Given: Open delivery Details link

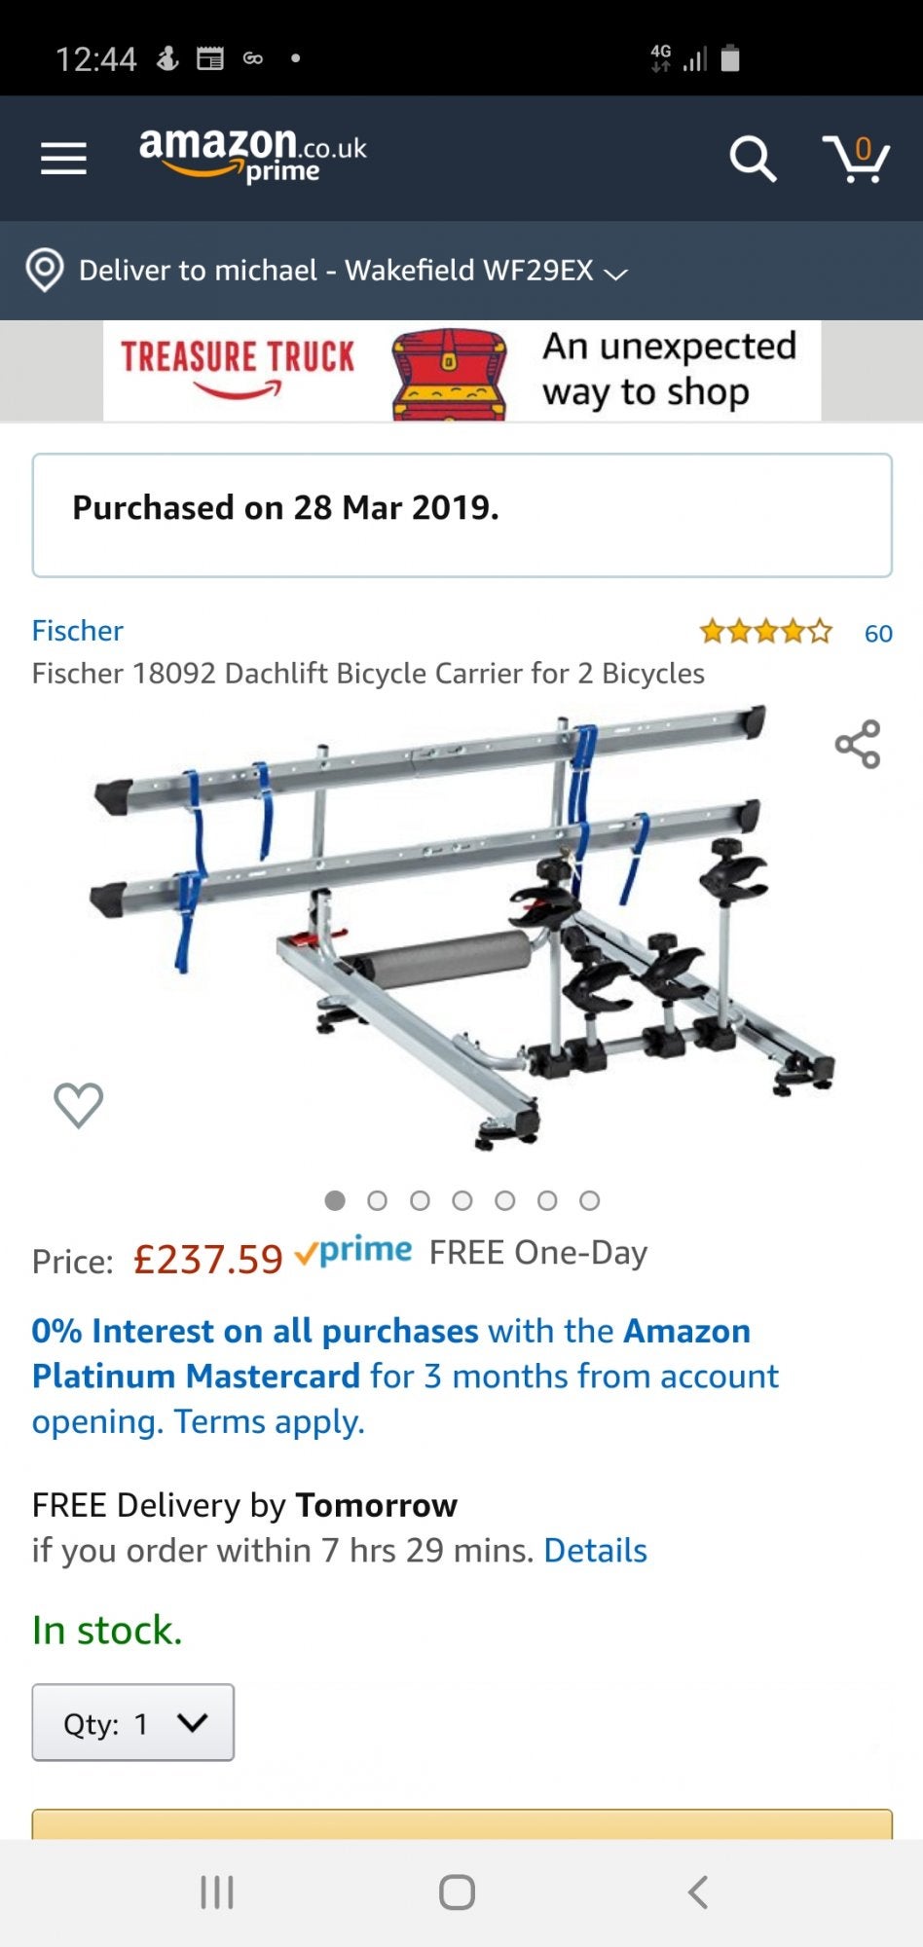Looking at the screenshot, I should click(x=595, y=1550).
